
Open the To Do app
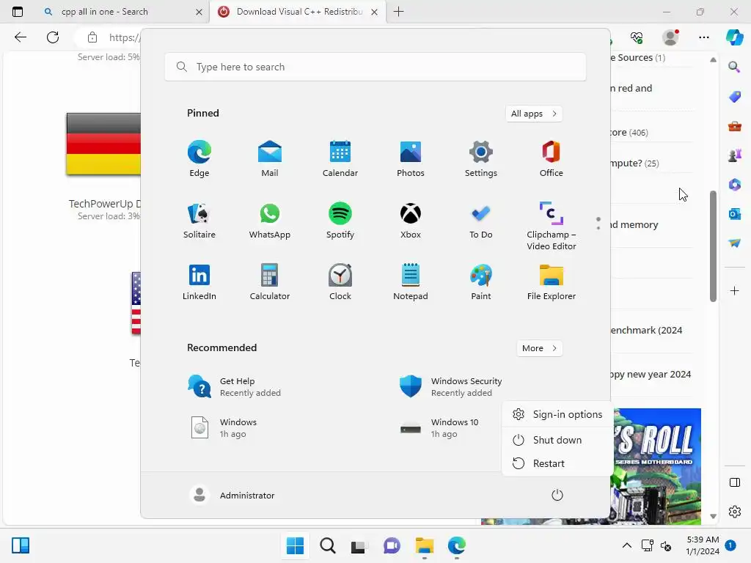(x=481, y=220)
